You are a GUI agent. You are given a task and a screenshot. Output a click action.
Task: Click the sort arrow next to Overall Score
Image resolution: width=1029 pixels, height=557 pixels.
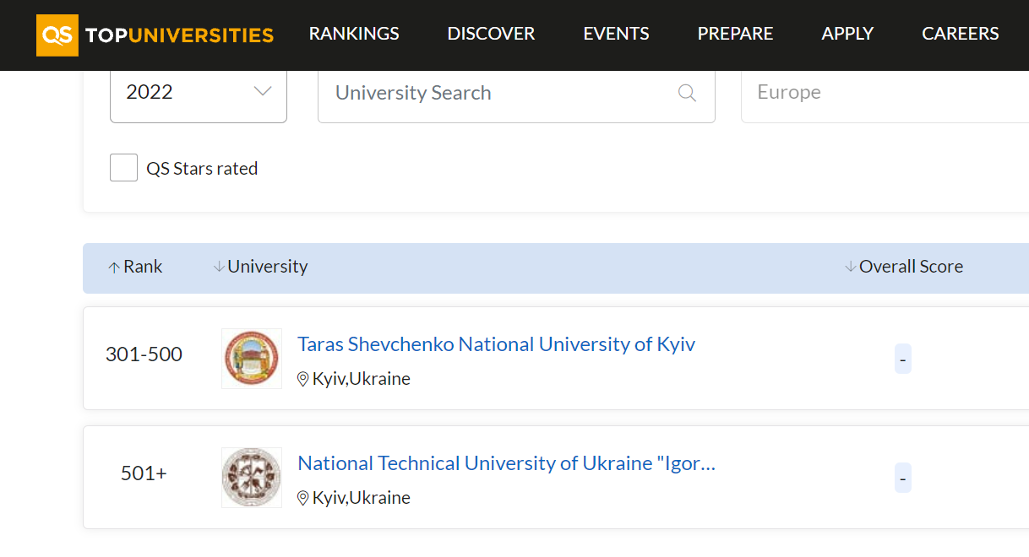[x=848, y=265]
